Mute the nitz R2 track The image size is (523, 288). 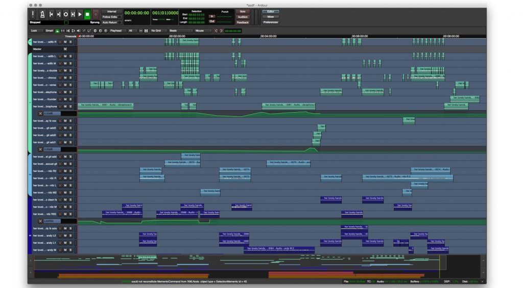click(x=65, y=171)
